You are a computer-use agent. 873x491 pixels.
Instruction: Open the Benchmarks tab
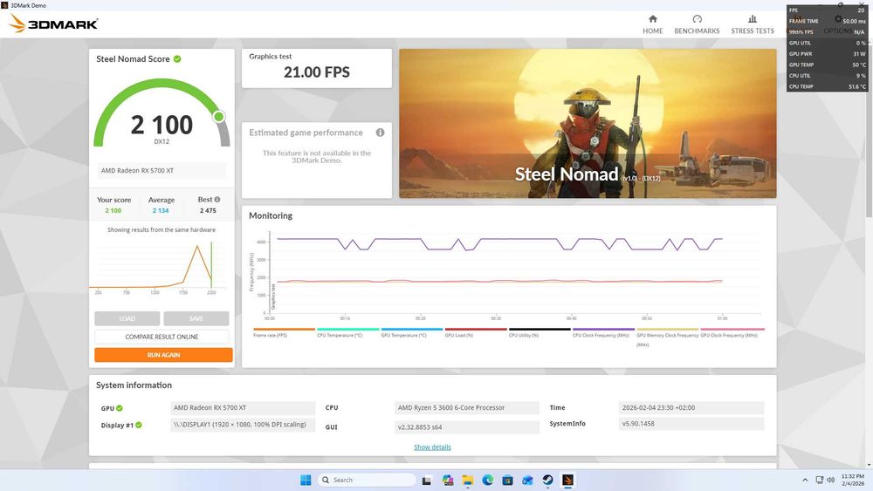(x=697, y=25)
